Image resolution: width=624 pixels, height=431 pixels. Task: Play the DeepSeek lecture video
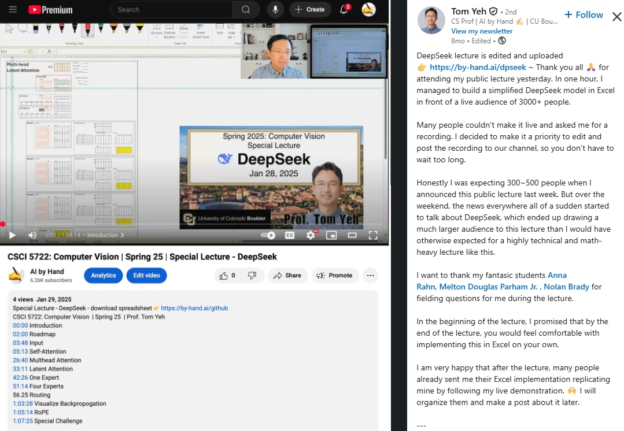point(12,235)
